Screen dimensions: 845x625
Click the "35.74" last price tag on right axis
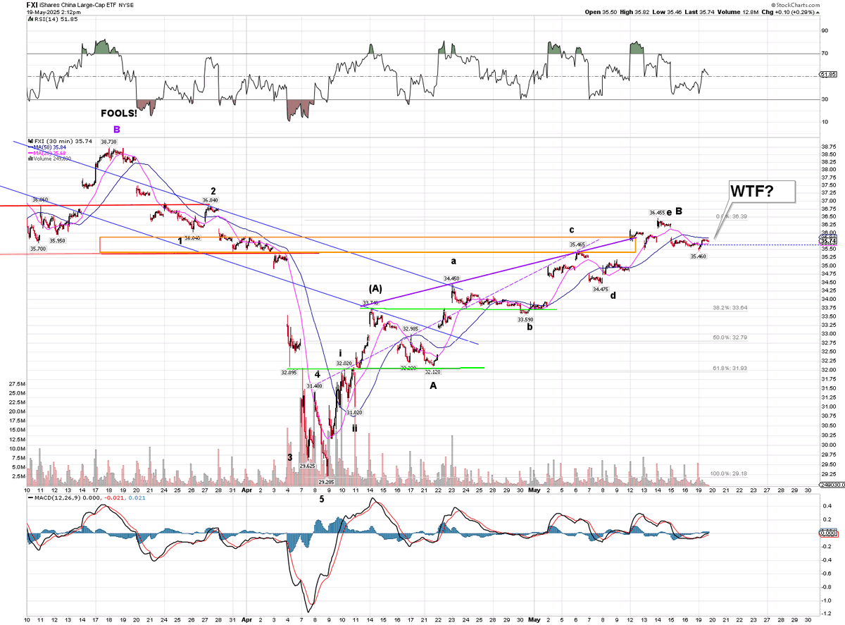(828, 241)
